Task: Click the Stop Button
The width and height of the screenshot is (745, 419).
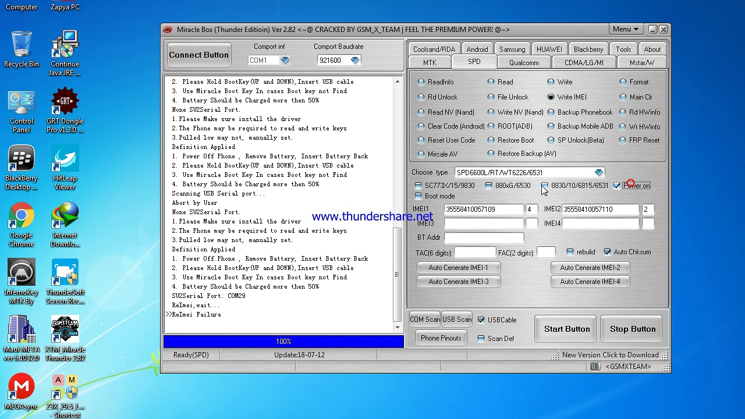Action: click(633, 329)
